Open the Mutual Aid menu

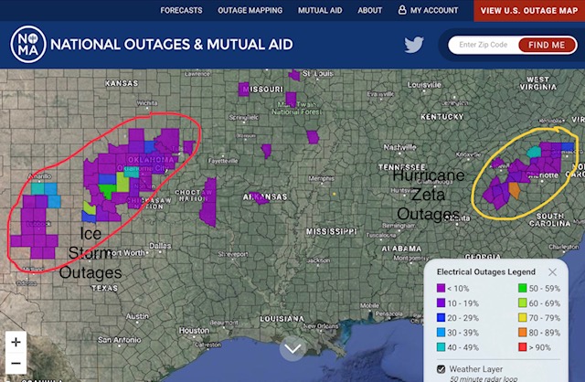point(320,10)
